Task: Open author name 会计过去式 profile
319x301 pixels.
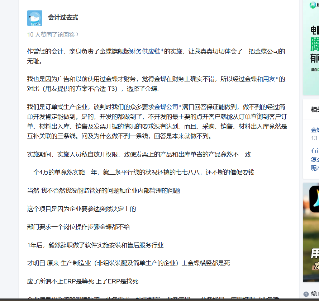Action: tap(63, 18)
